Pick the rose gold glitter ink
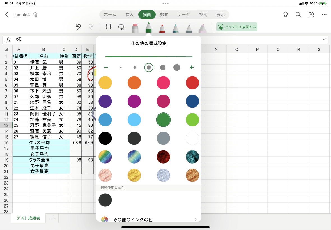Viewport: 331px width, 230px height. coord(105,175)
